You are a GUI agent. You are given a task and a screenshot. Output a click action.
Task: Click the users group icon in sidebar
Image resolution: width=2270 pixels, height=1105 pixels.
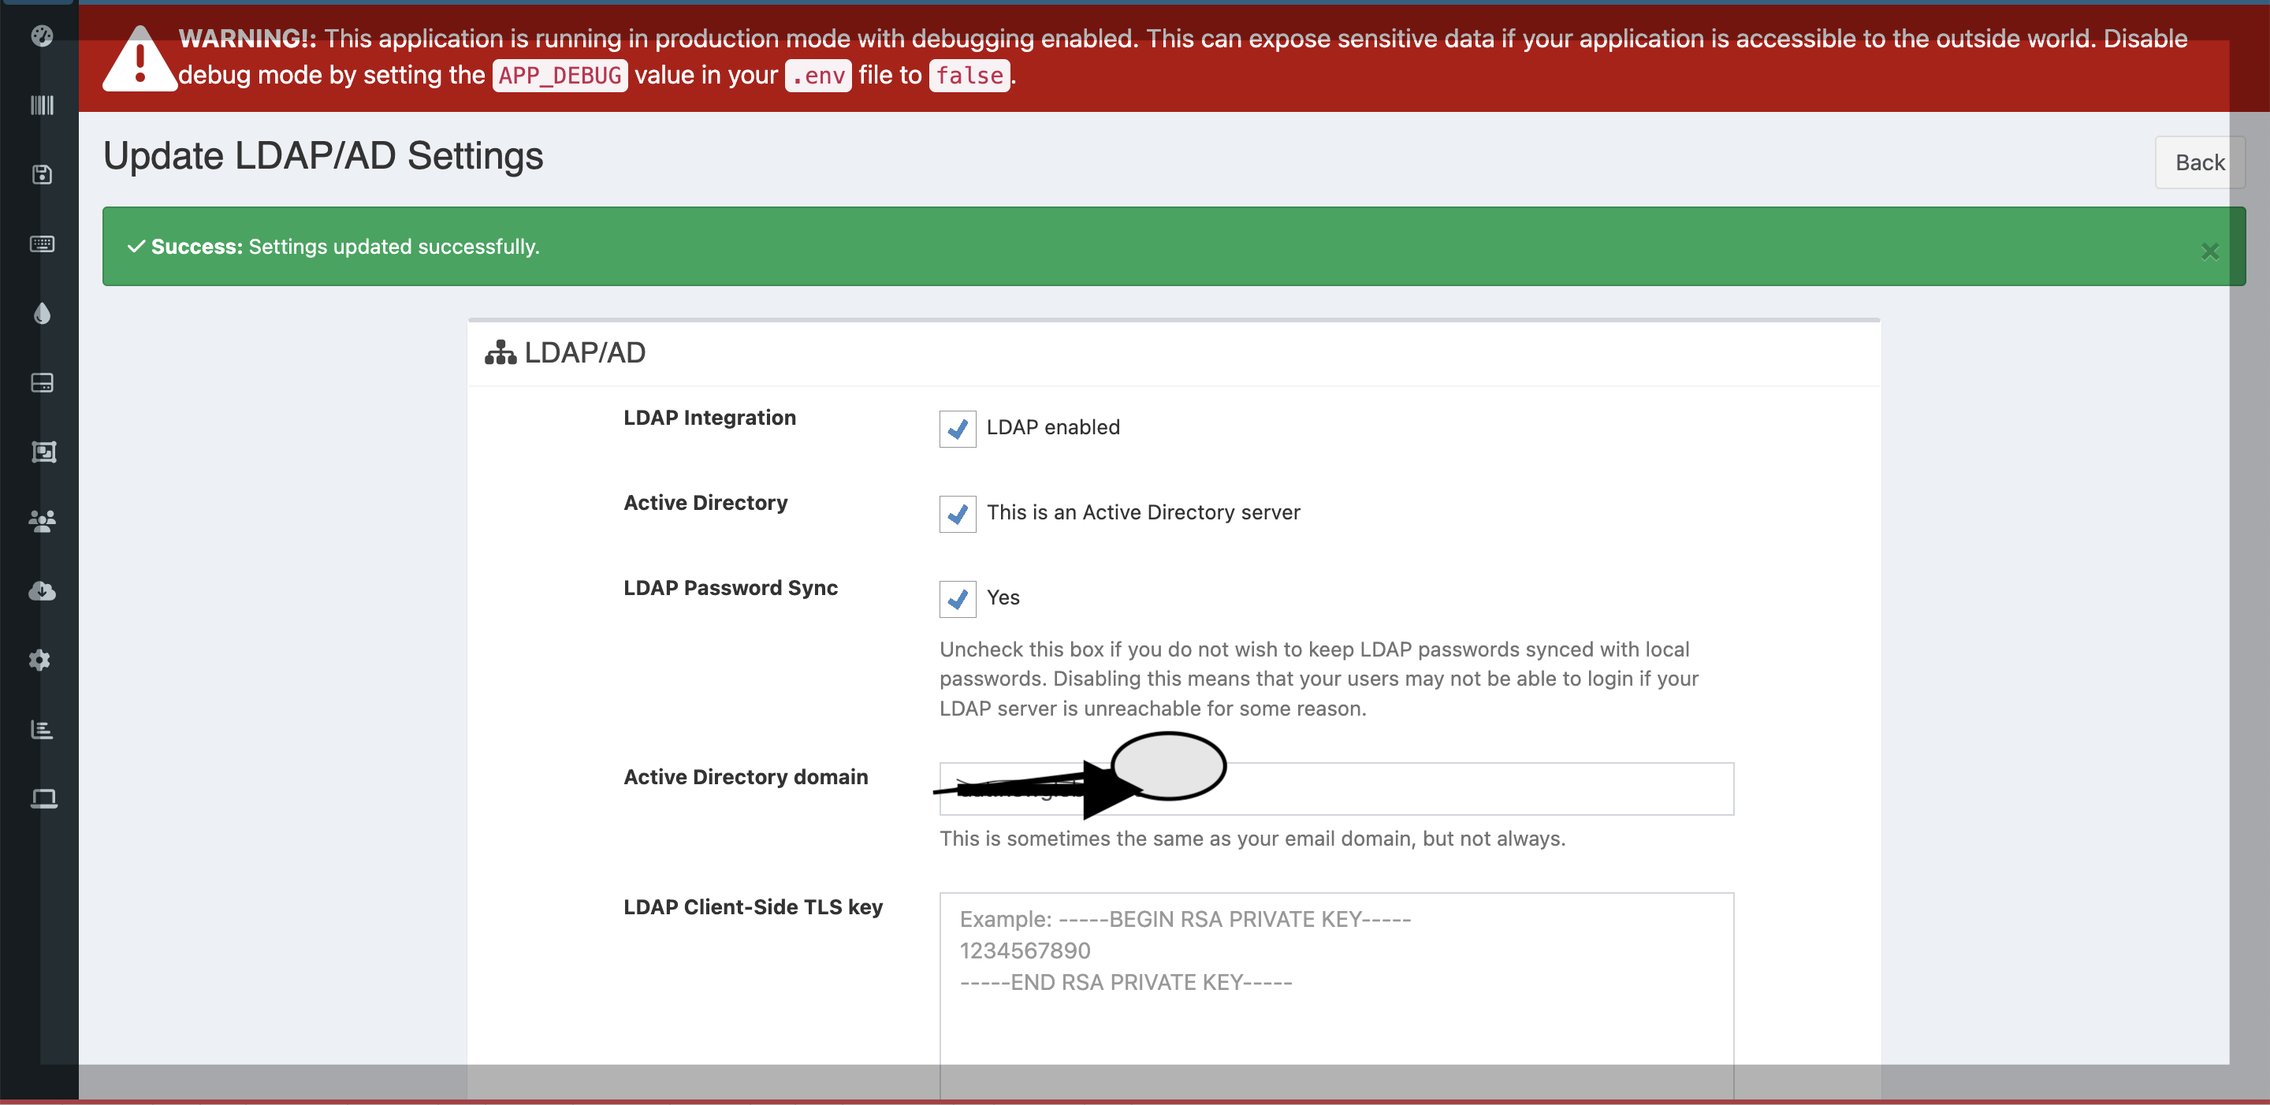(43, 520)
